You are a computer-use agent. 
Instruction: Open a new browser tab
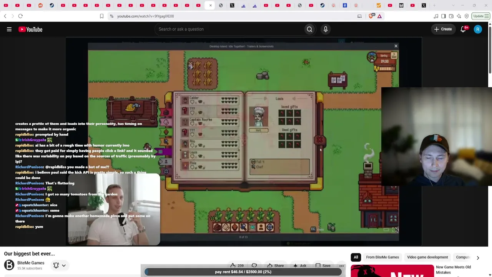[435, 5]
